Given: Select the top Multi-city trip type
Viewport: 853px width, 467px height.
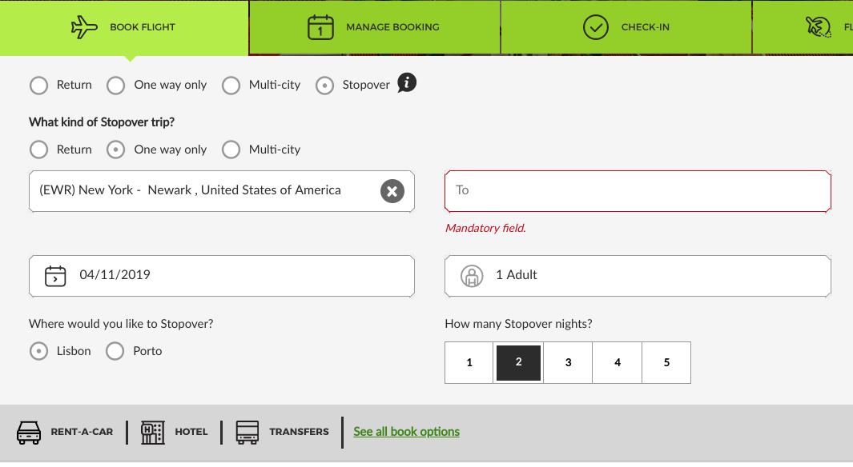Looking at the screenshot, I should (x=231, y=86).
